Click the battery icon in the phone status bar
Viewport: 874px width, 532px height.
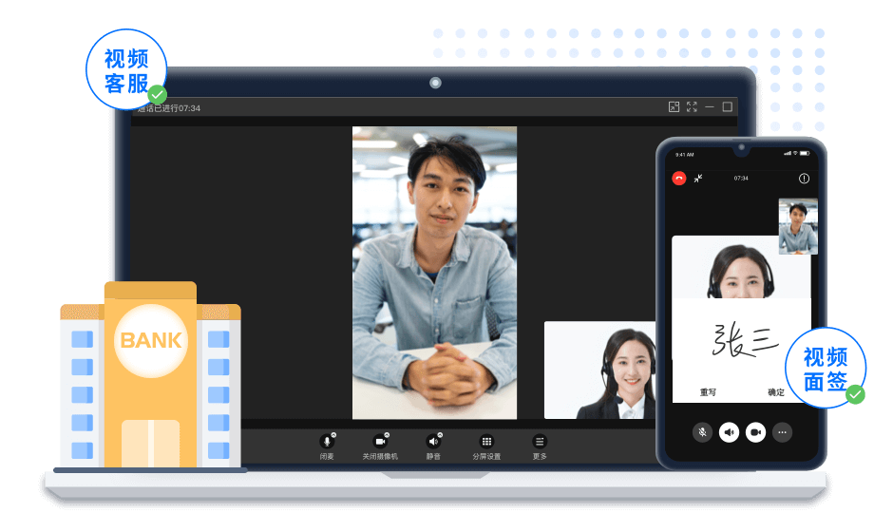(x=805, y=153)
